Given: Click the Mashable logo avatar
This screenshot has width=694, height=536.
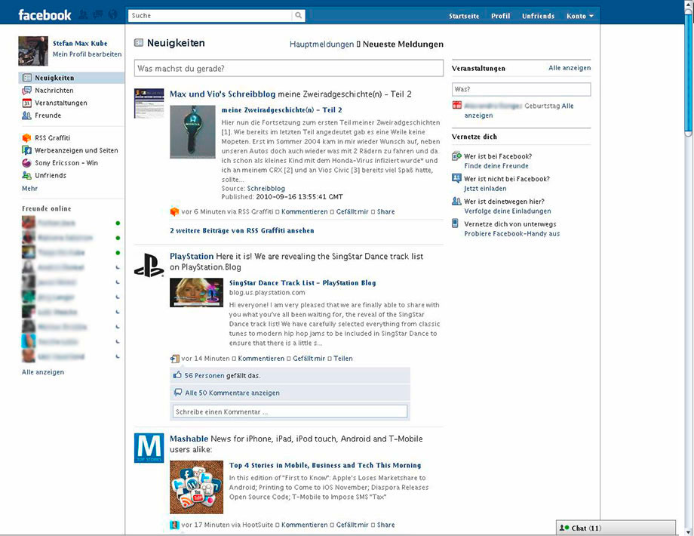Looking at the screenshot, I should coord(149,448).
